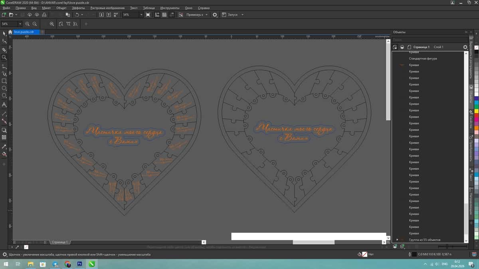This screenshot has width=479, height=269.
Task: Open the Правка menu
Action: [20, 8]
